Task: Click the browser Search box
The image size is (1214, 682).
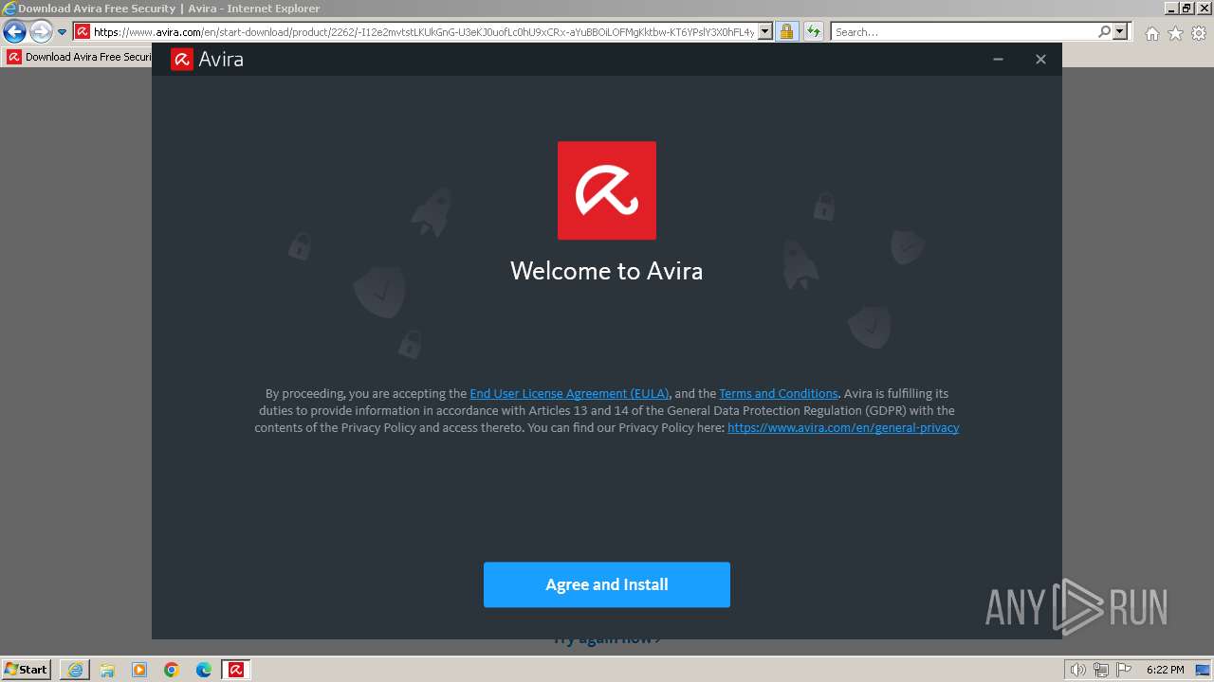Action: point(964,32)
